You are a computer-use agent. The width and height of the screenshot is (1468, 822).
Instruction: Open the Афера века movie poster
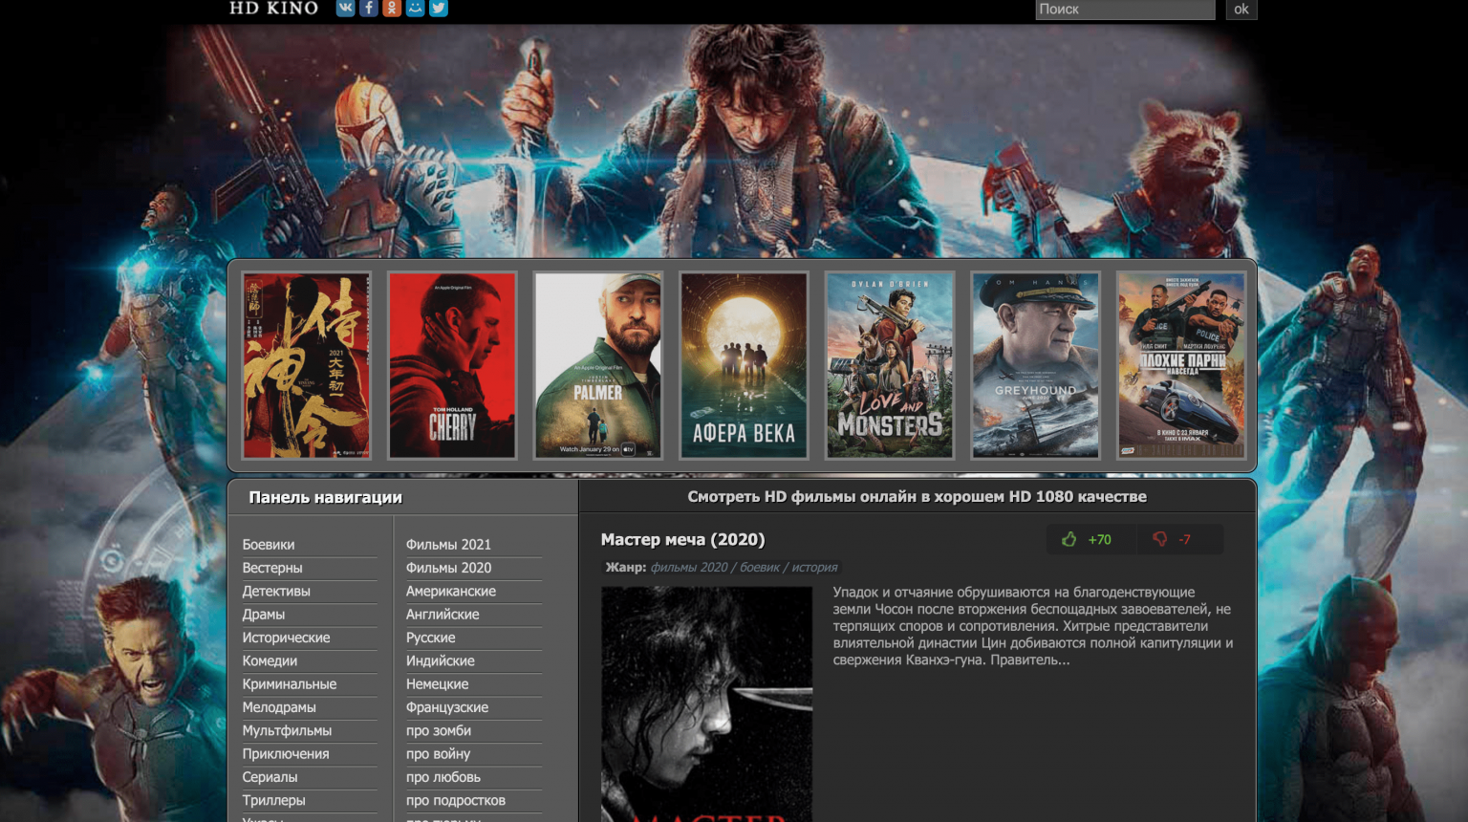(x=744, y=365)
